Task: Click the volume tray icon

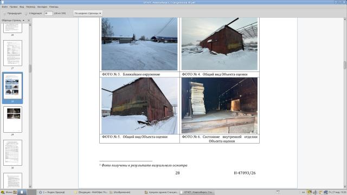Action: pyautogui.click(x=314, y=192)
